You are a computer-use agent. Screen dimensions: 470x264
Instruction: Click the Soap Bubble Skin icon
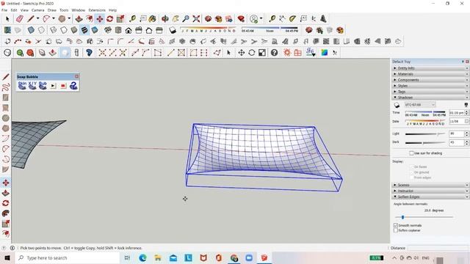[22, 86]
